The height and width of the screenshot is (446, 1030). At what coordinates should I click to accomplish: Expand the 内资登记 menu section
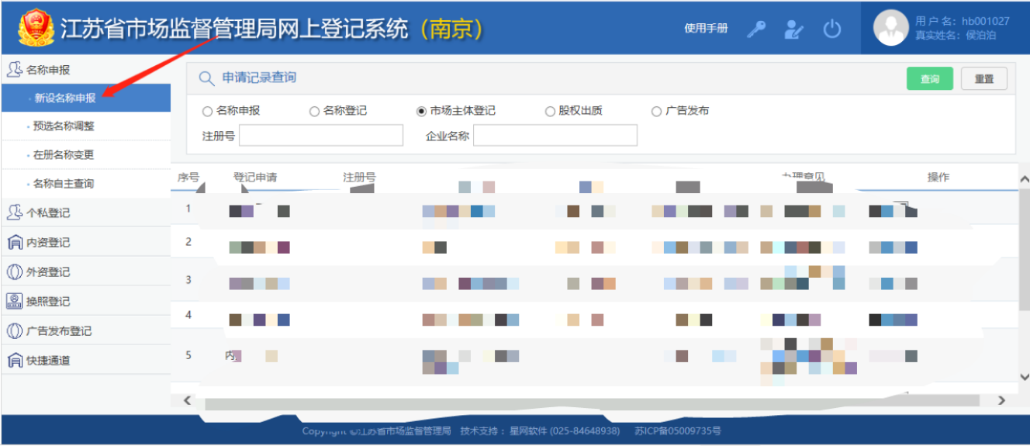pyautogui.click(x=85, y=242)
